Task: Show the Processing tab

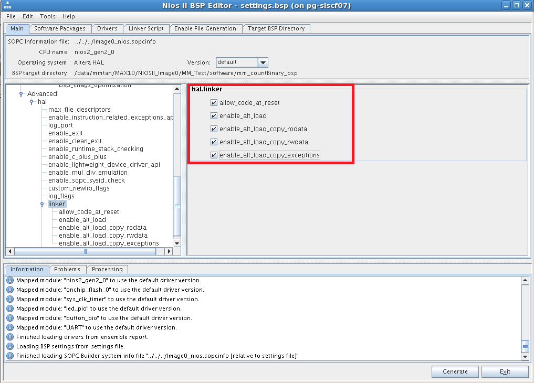Action: [x=107, y=269]
